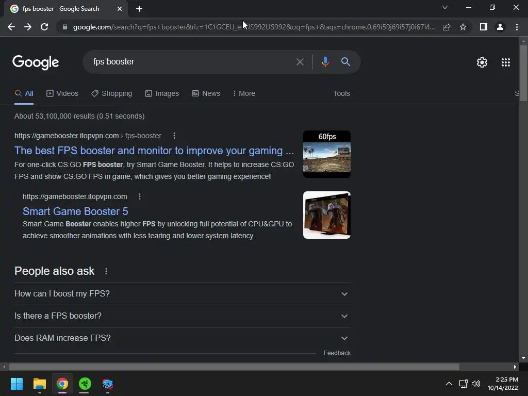Open the Smart Game Booster monitor thumbnail
528x396 pixels.
326,215
